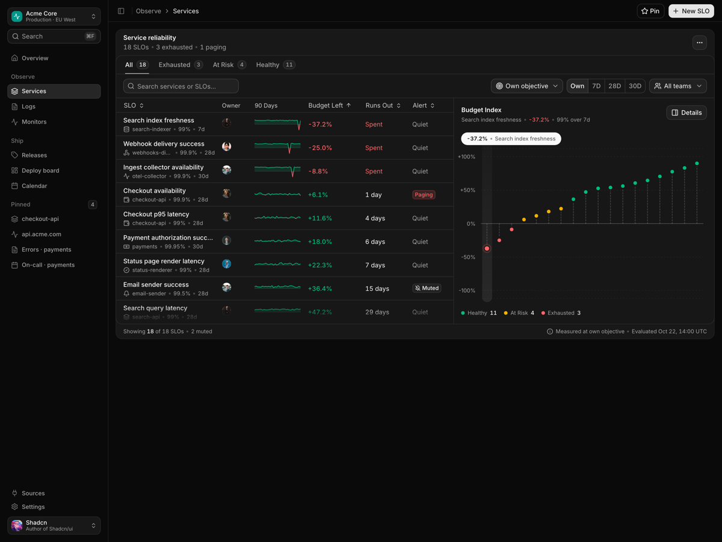Viewport: 722px width, 542px height.
Task: Open Overview from the sidebar
Action: [54, 58]
